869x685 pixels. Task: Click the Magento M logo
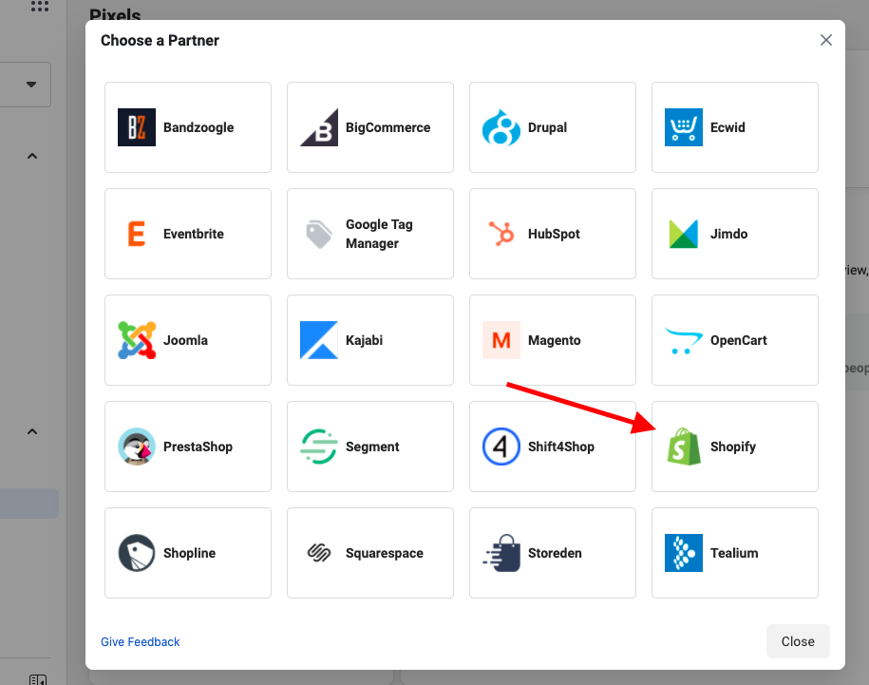[501, 340]
